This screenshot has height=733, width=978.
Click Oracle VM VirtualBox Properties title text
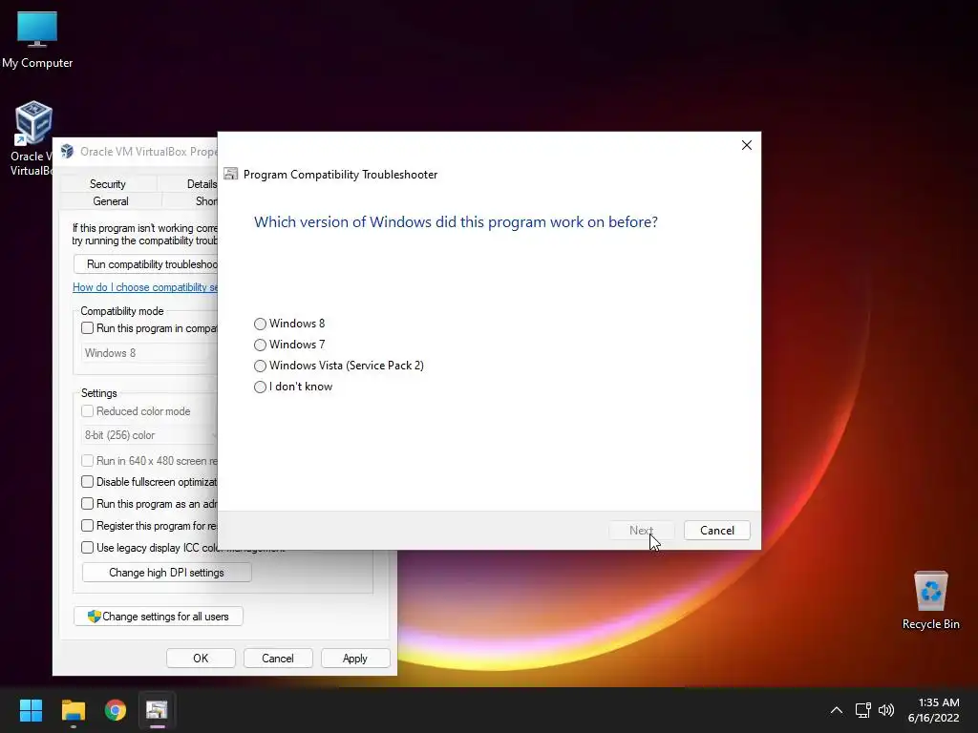coord(148,152)
